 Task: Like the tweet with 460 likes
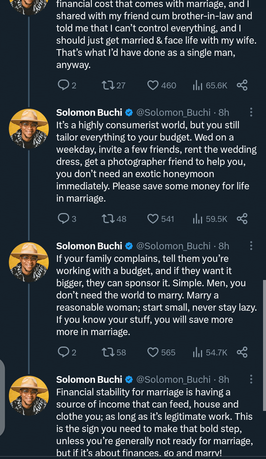[x=153, y=85]
